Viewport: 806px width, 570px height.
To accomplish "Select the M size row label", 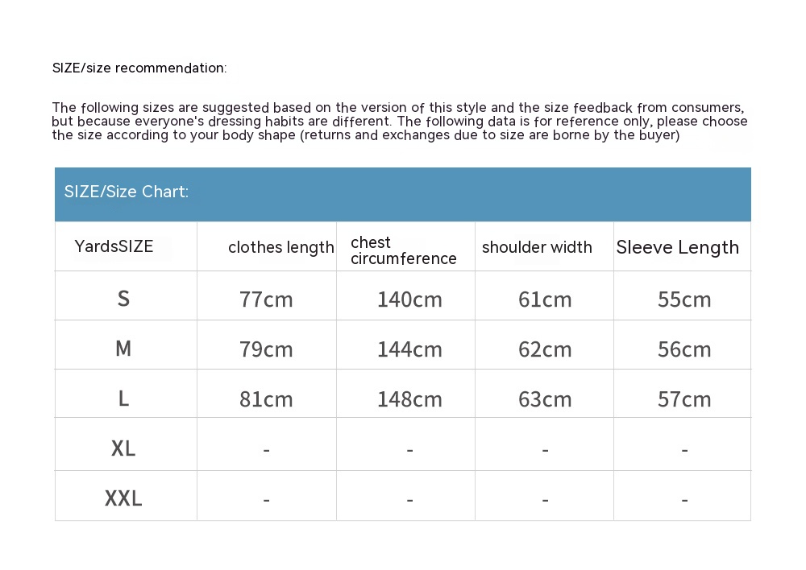I will (x=123, y=349).
